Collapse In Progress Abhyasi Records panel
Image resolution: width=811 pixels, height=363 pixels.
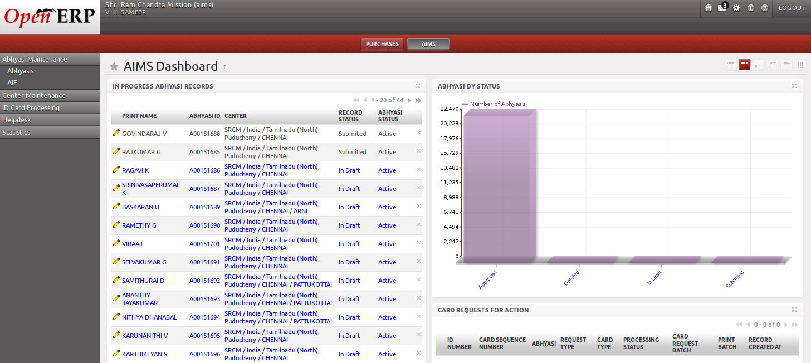pyautogui.click(x=418, y=86)
